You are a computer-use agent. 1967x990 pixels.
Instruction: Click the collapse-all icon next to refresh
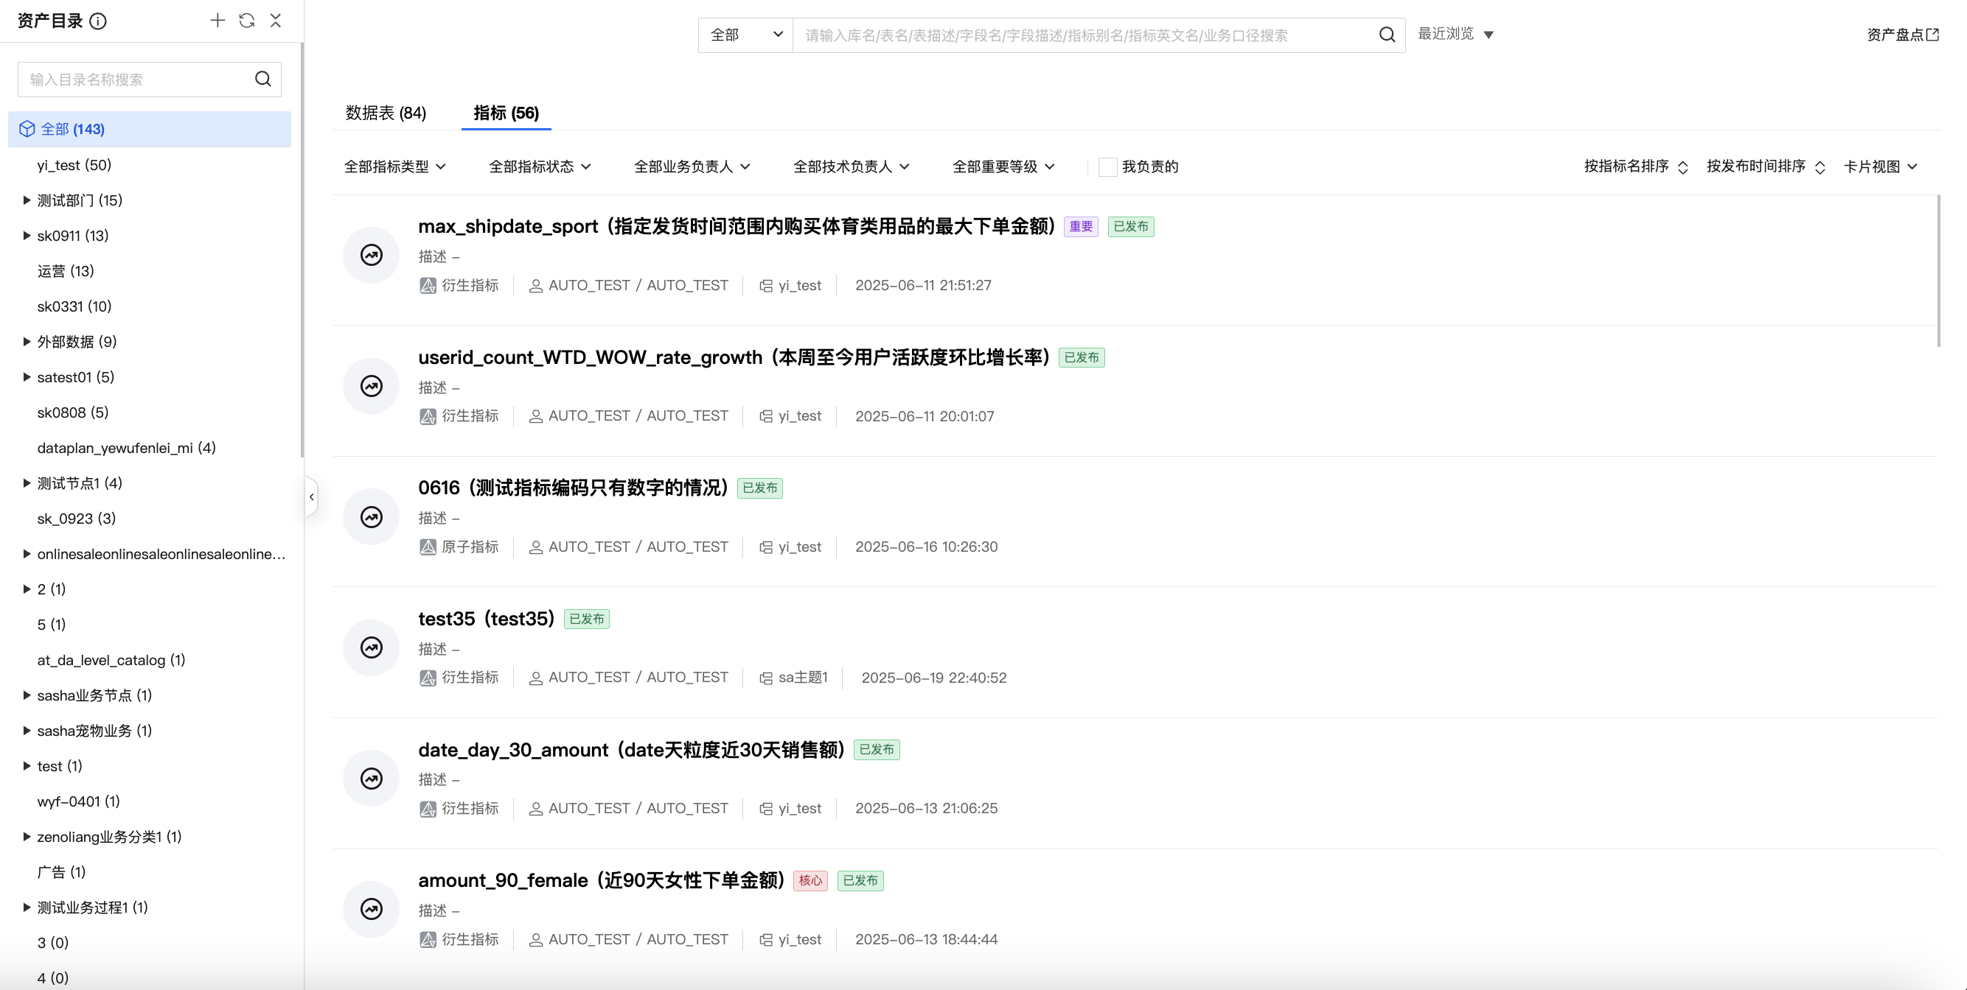click(276, 21)
